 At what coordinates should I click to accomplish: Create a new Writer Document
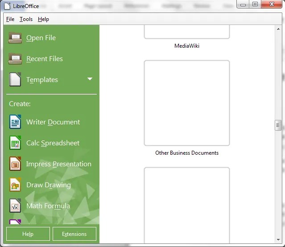tap(53, 122)
